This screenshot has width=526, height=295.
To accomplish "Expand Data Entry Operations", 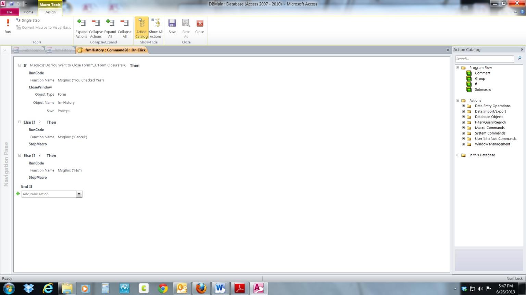I will pyautogui.click(x=463, y=106).
